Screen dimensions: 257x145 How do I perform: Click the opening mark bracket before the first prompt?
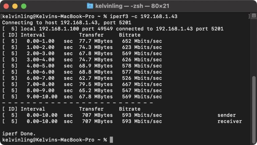[1, 16]
